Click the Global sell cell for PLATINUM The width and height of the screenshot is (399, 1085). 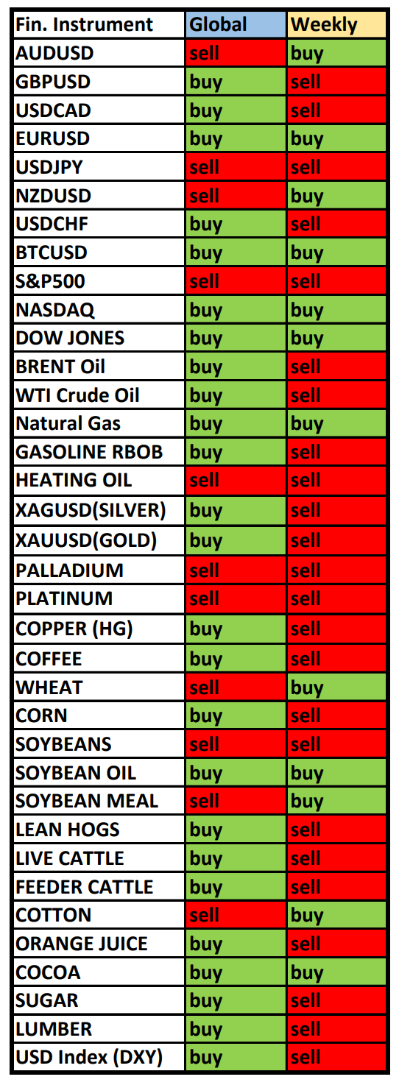[236, 598]
